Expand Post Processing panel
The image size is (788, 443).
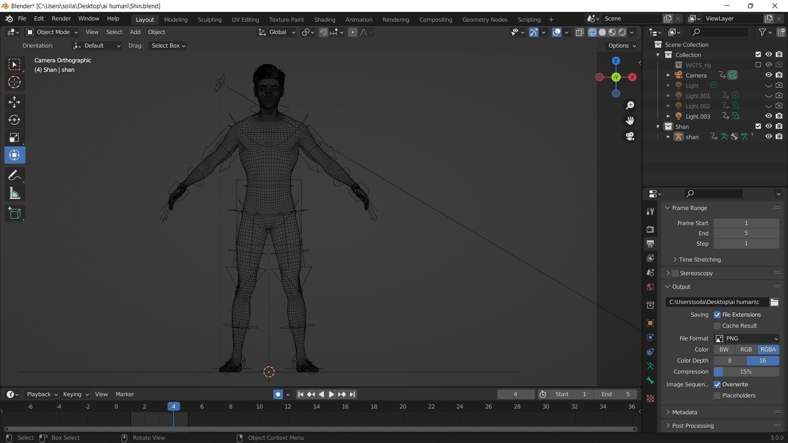point(692,426)
